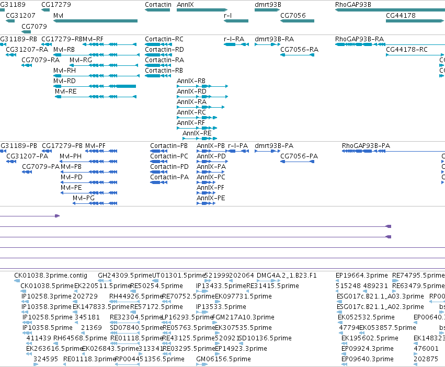Click the CG17279 gene label
Image resolution: width=445 pixels, height=367 pixels.
tap(56, 5)
